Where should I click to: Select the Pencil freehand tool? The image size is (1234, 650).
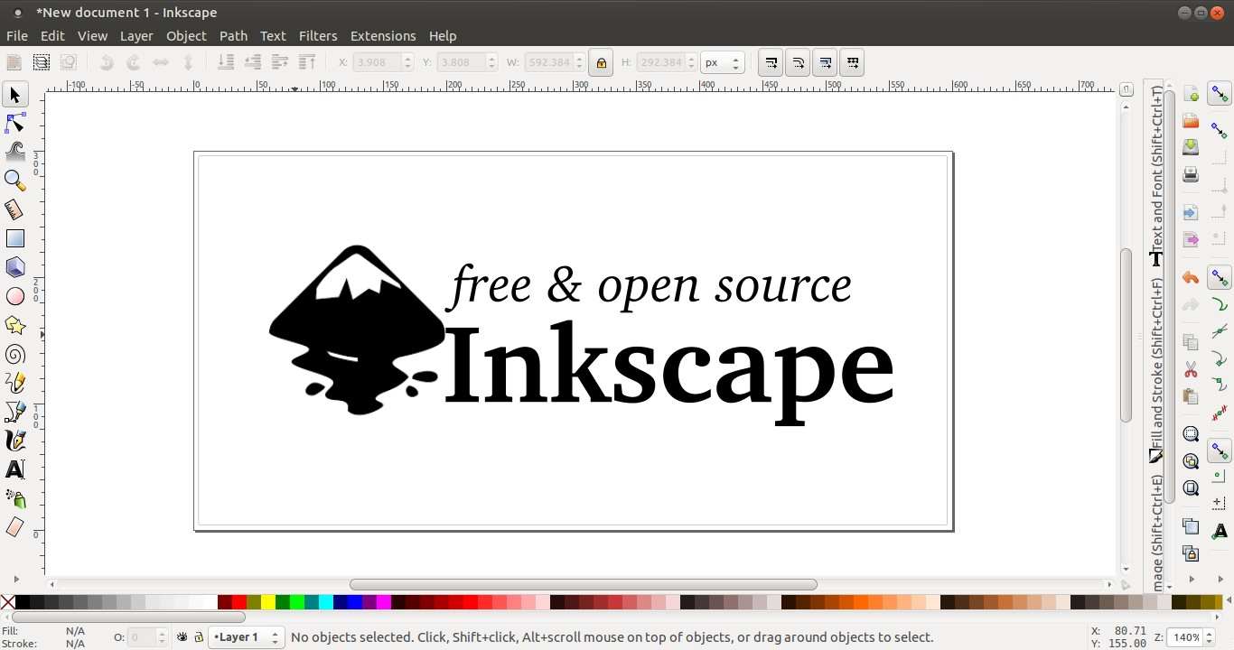[x=15, y=383]
